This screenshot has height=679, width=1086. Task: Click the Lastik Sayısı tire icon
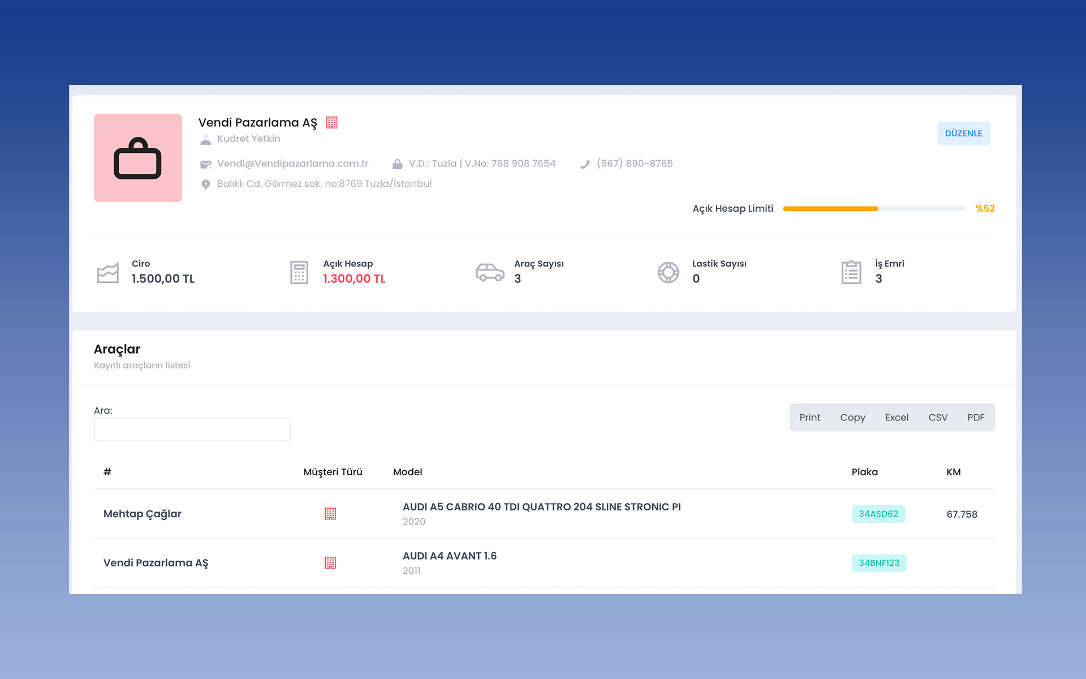coord(668,272)
